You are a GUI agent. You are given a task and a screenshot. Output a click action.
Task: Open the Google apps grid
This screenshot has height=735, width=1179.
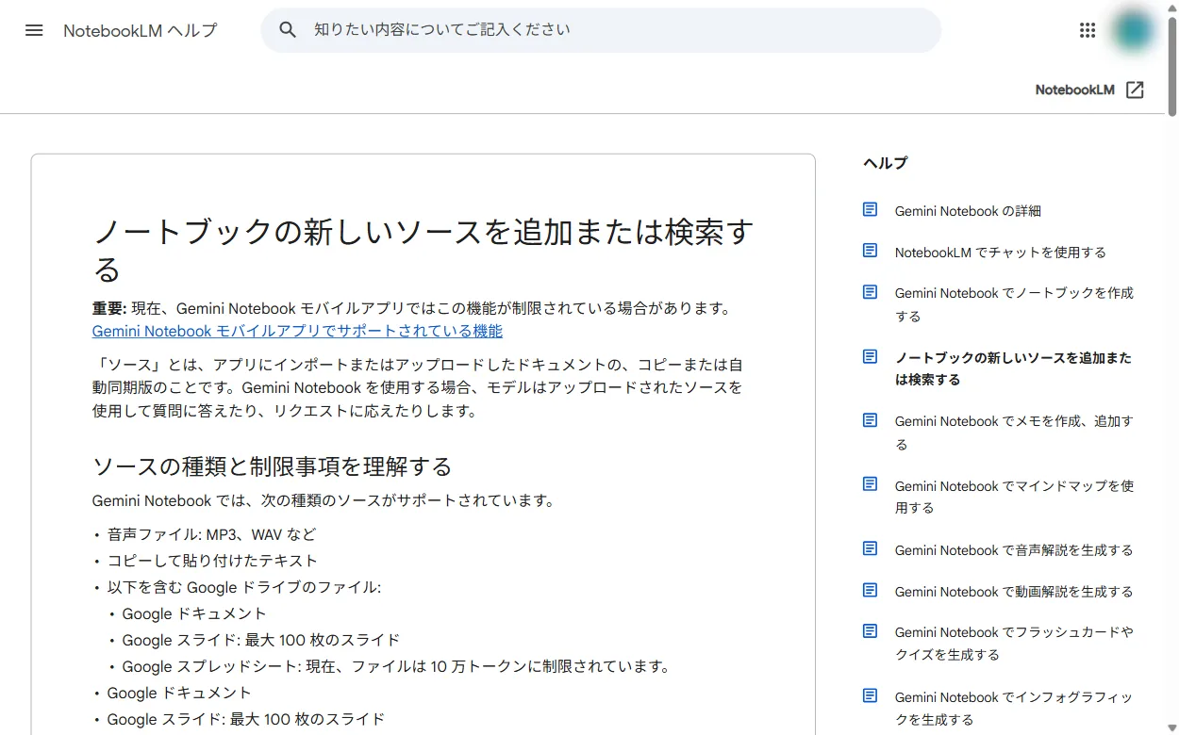[x=1088, y=30]
